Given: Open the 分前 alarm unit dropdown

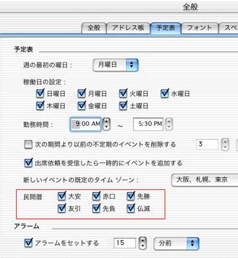Looking at the screenshot, I should pyautogui.click(x=176, y=243).
